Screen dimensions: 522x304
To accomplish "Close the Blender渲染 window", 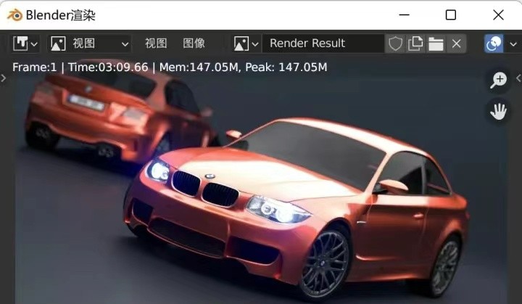I will [x=498, y=15].
